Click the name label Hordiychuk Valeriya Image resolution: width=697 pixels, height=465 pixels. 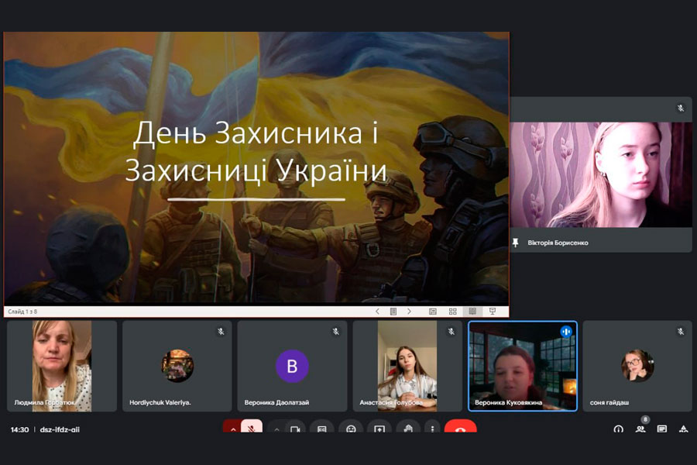coord(160,402)
